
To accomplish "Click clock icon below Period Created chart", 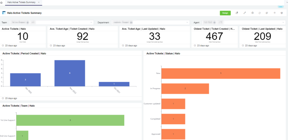I will coord(3,98).
